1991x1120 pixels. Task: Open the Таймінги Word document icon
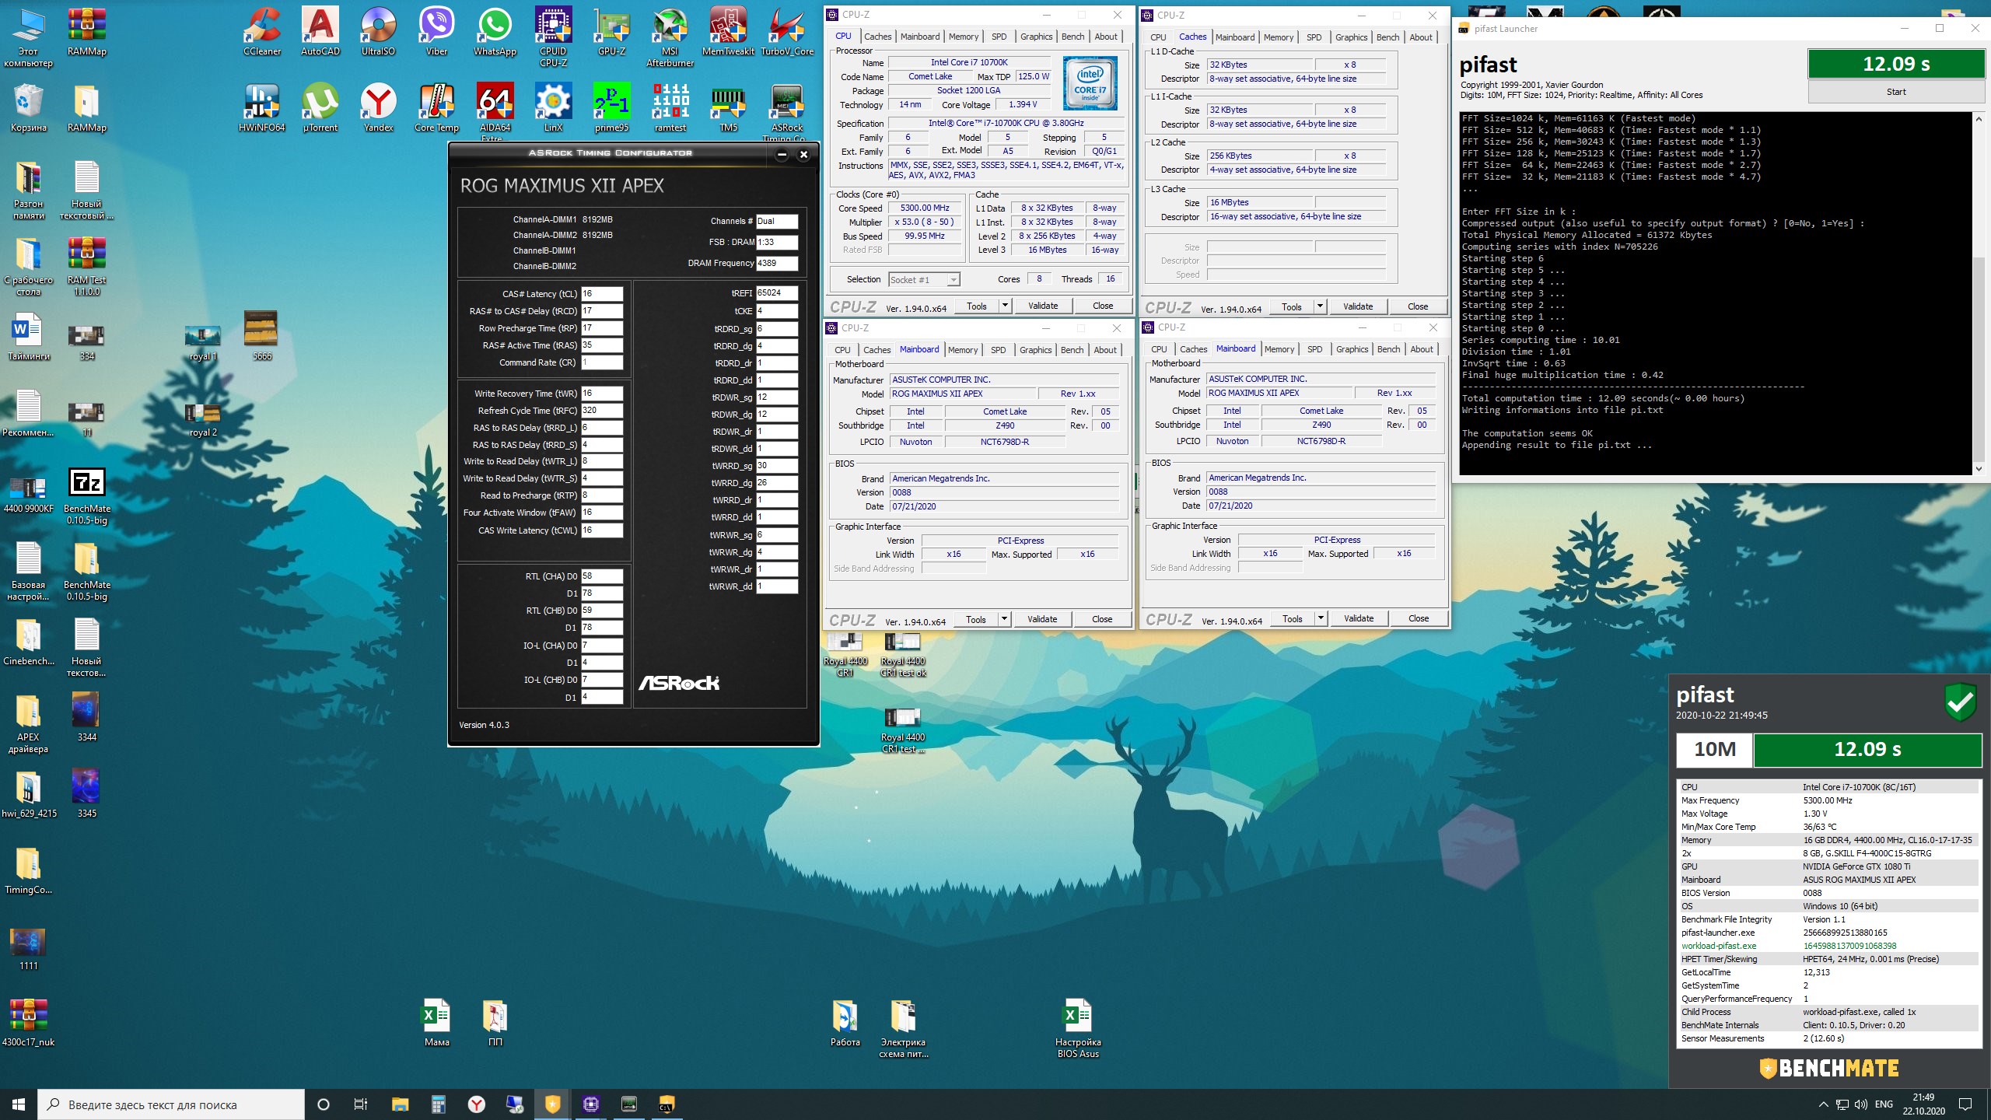(29, 336)
